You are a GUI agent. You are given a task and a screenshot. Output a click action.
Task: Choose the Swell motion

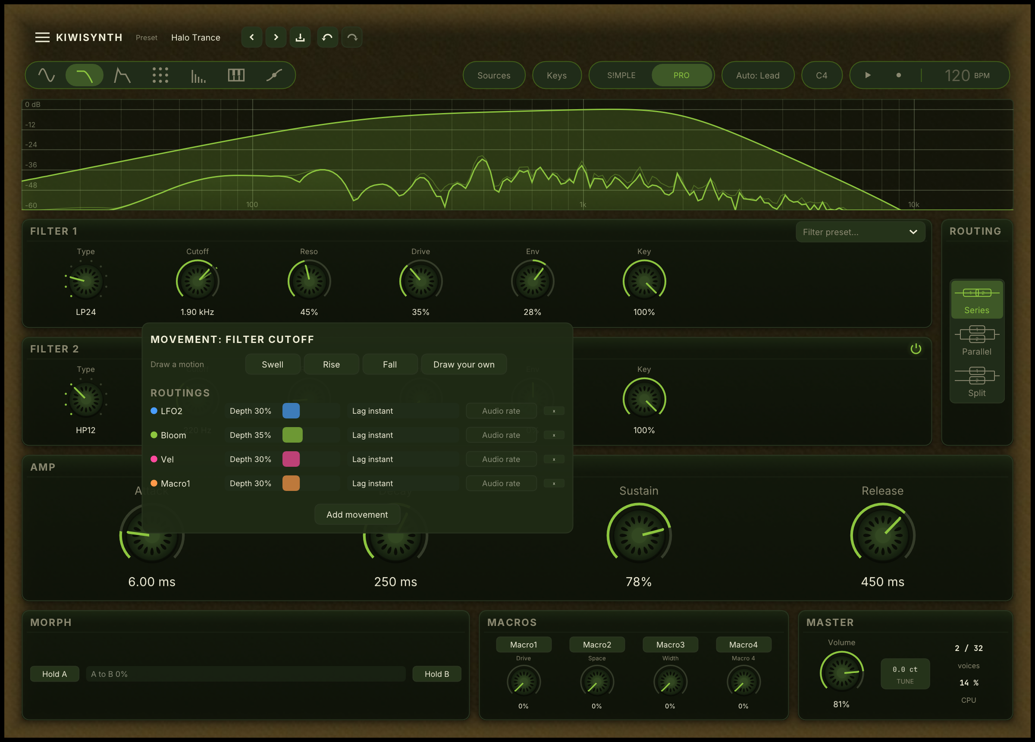(x=273, y=365)
